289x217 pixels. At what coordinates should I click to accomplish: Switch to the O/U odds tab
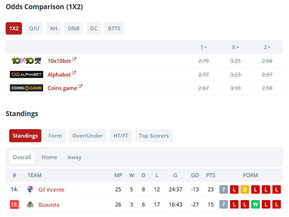(34, 28)
